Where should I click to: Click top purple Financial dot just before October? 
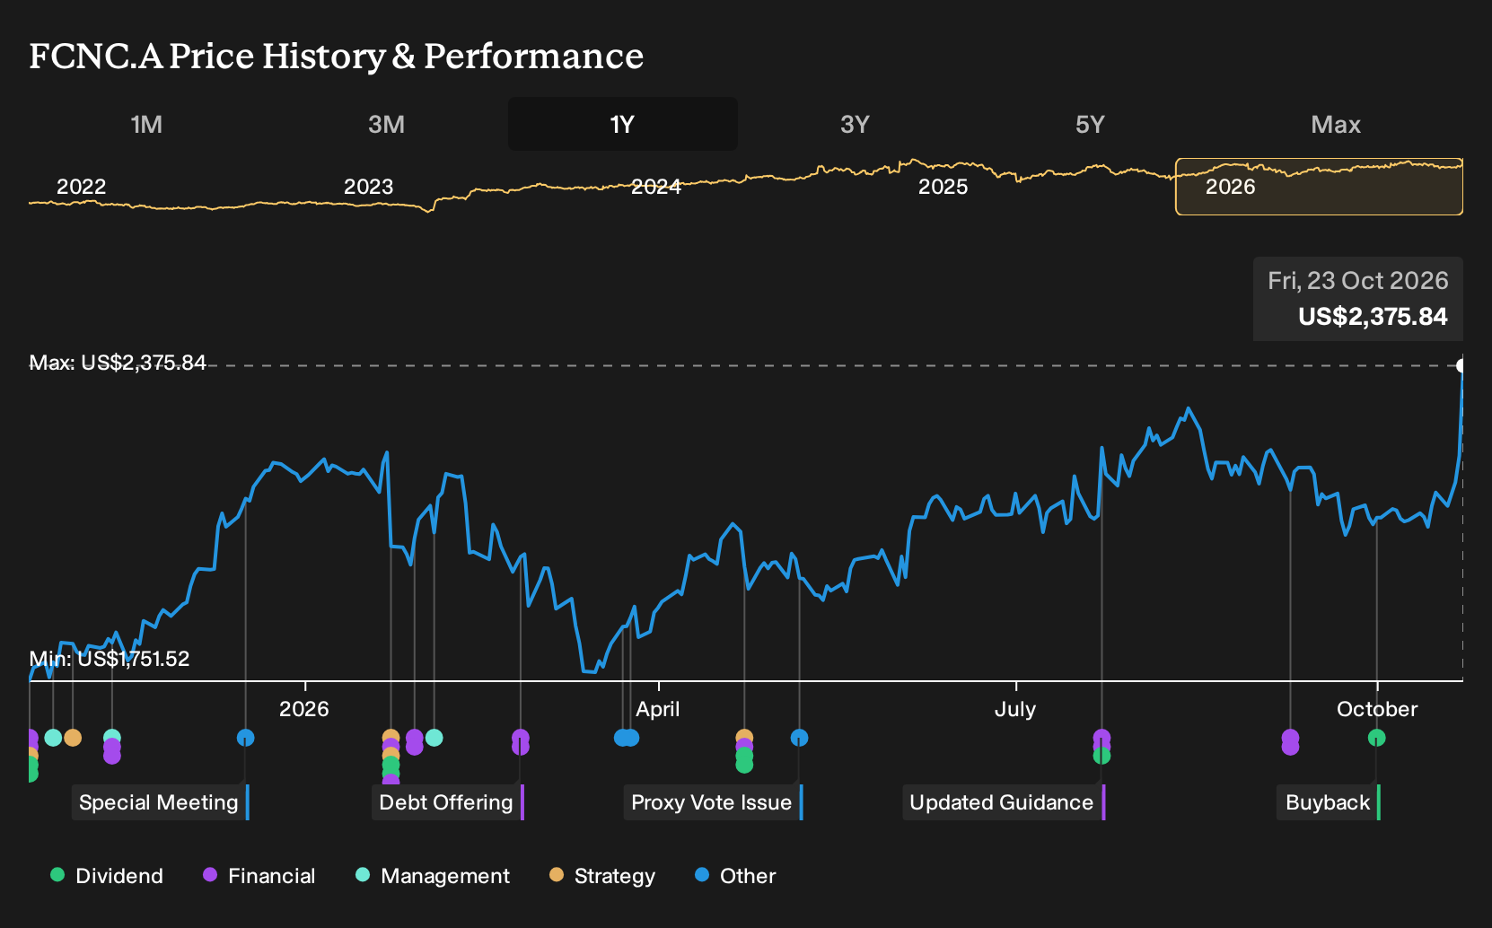1291,738
